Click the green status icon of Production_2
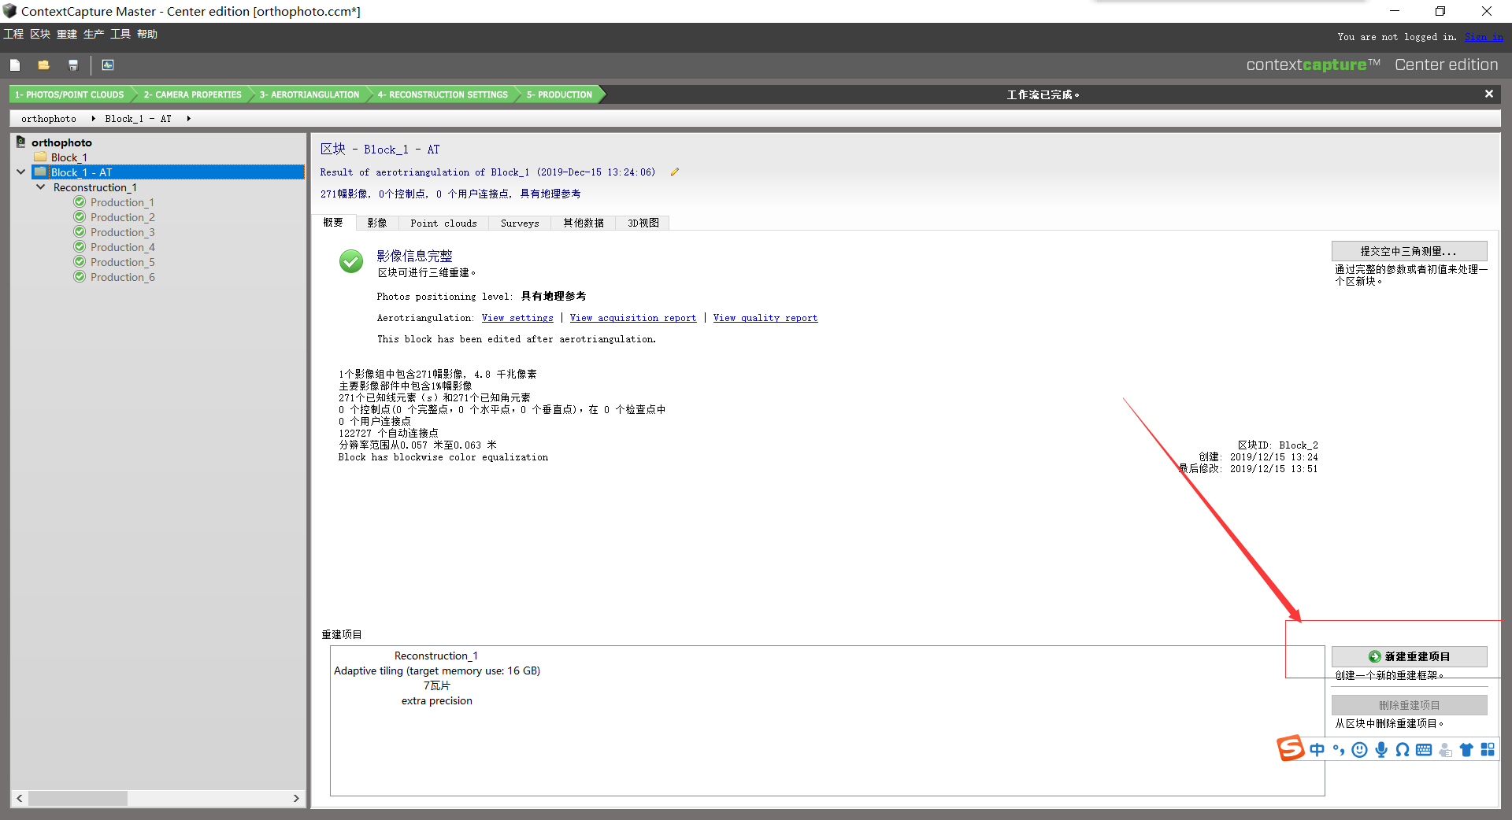1512x820 pixels. pos(80,217)
